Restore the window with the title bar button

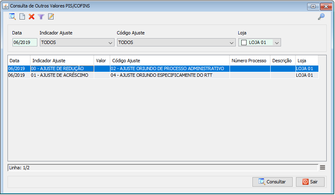click(313, 6)
